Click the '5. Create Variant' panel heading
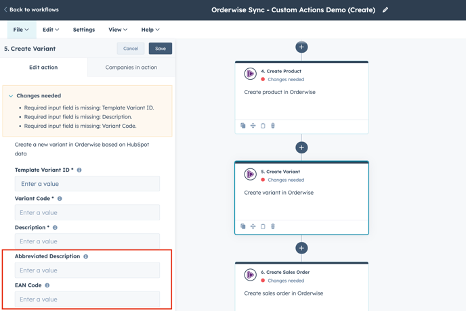The width and height of the screenshot is (466, 311). click(x=30, y=49)
